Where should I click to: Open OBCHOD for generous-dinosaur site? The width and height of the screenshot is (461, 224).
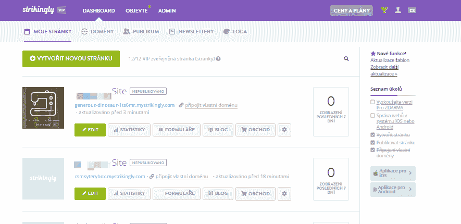tap(255, 130)
